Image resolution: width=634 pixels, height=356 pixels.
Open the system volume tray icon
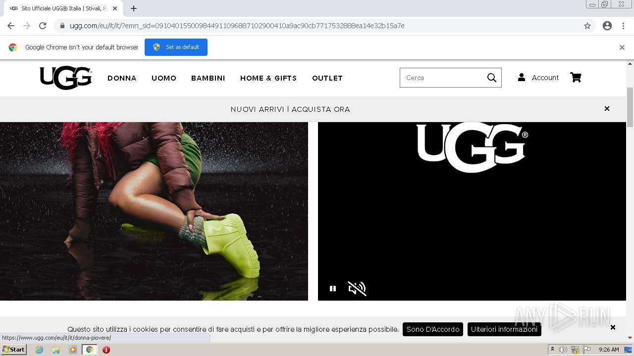pos(563,350)
